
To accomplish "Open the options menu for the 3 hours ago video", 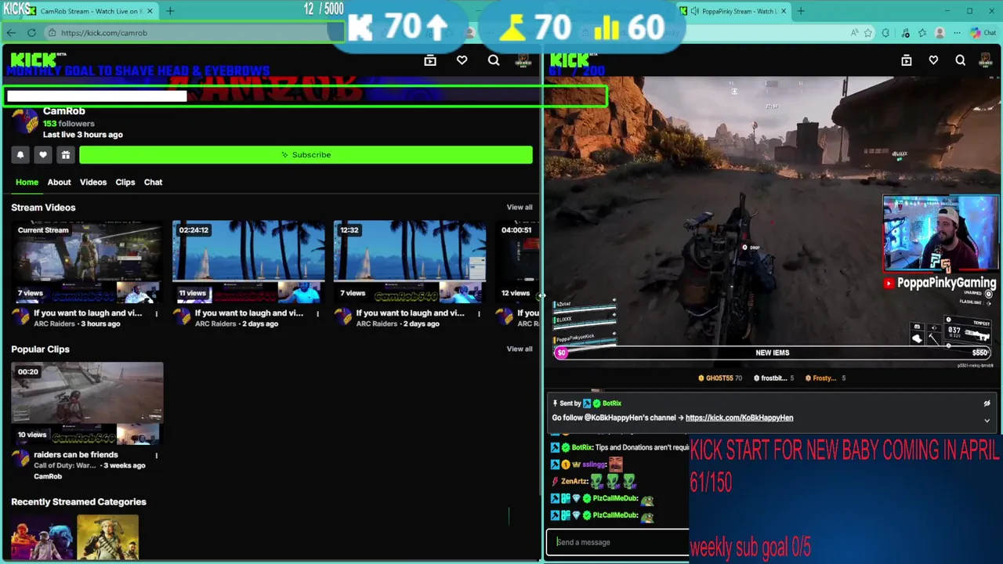I will pyautogui.click(x=156, y=314).
